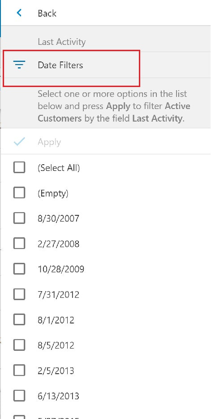Click the 10/28/2009 date label
The height and width of the screenshot is (419, 211).
tap(61, 269)
